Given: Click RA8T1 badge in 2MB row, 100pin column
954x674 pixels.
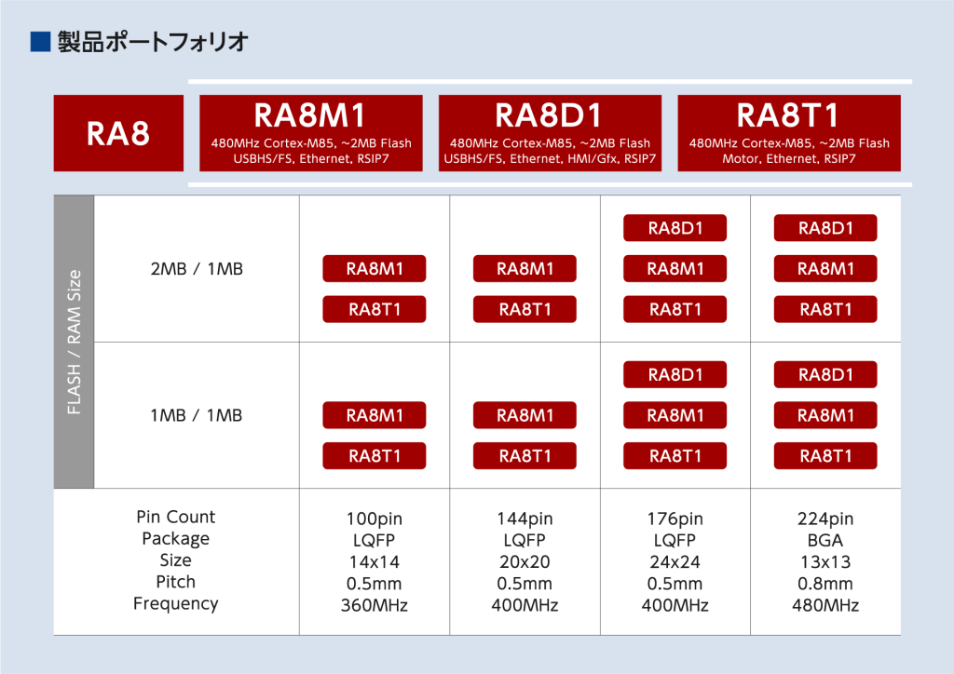Looking at the screenshot, I should [x=375, y=309].
